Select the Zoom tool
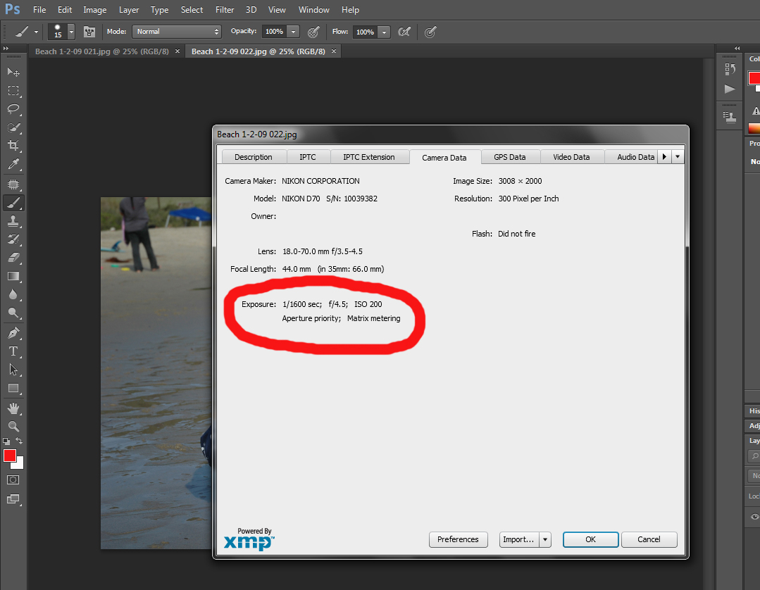The width and height of the screenshot is (760, 590). (x=13, y=427)
